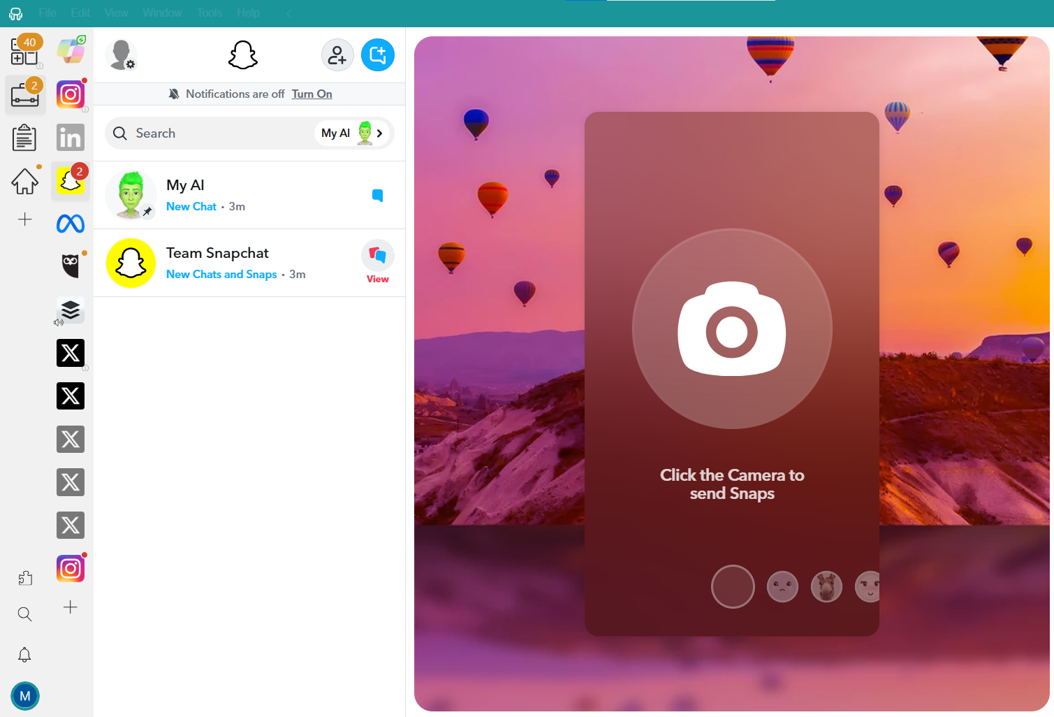Open the Window menu
1054x717 pixels.
click(x=162, y=13)
